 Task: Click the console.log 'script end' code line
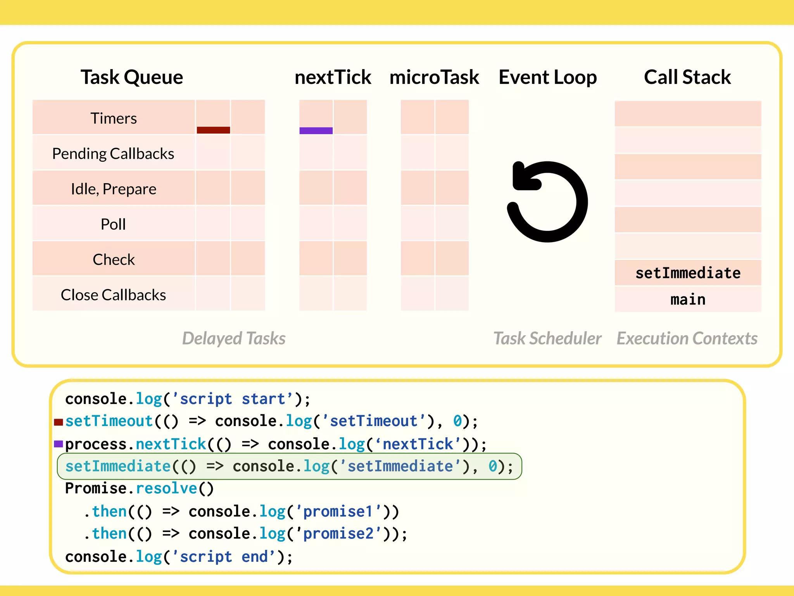click(x=179, y=557)
